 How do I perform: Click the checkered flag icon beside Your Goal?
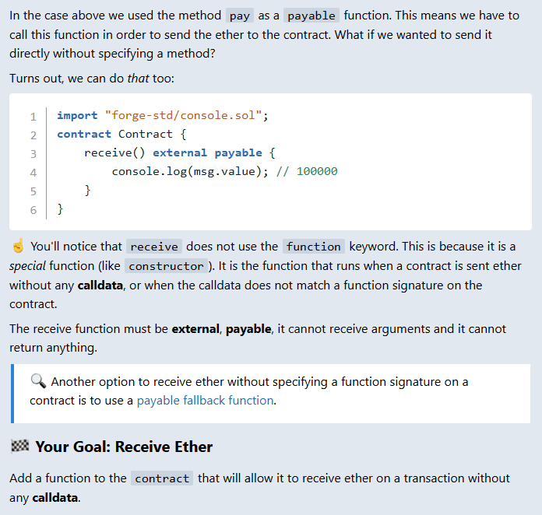(x=20, y=447)
